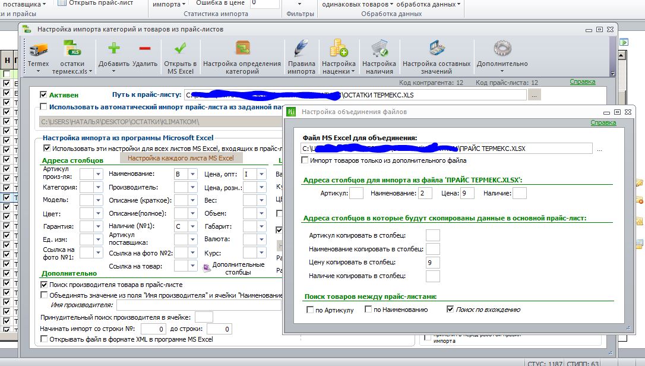Toggle Поиск по вхождению checkbox

450,309
